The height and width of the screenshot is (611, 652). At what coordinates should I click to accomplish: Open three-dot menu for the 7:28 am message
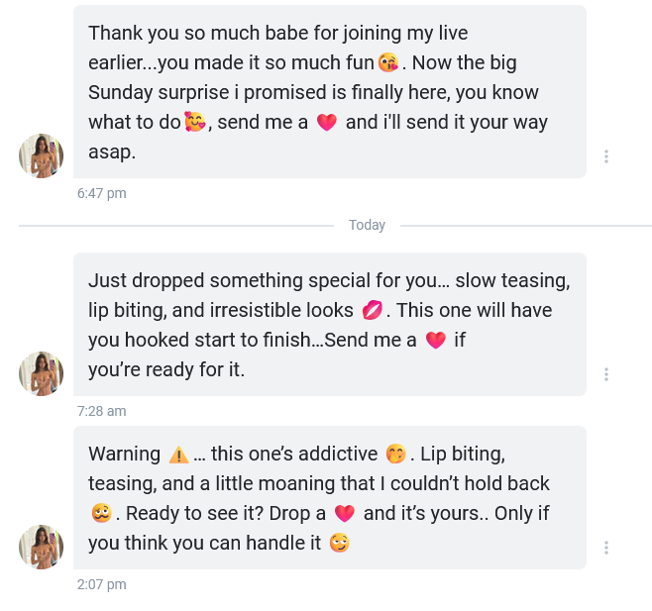click(x=605, y=374)
